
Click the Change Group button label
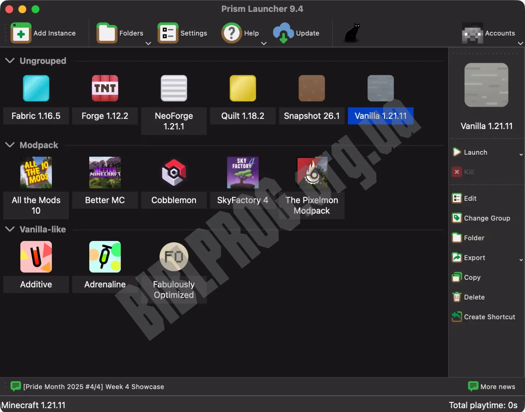pyautogui.click(x=487, y=218)
